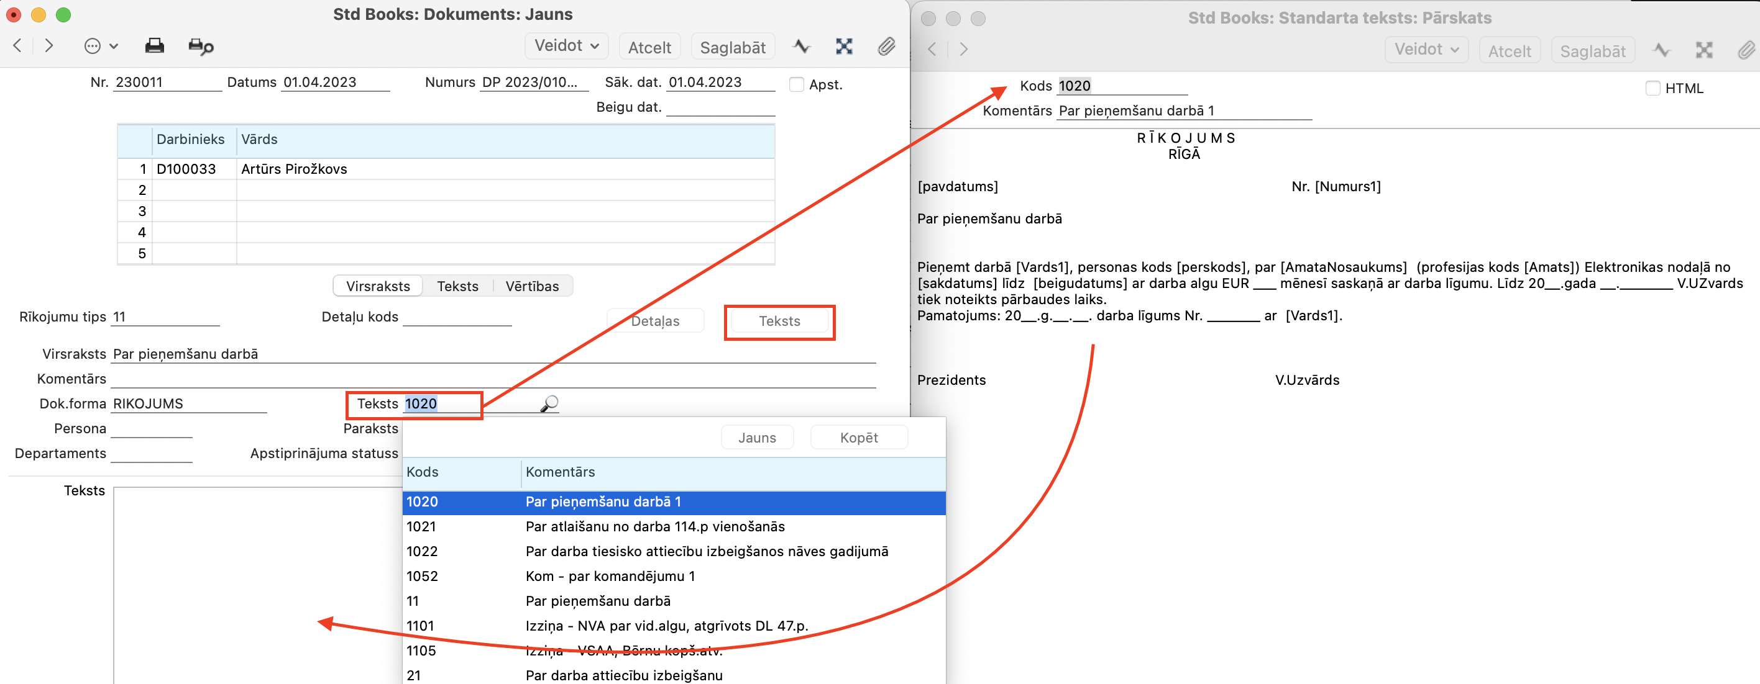Click the print icon in Dokuments toolbar

click(x=154, y=46)
